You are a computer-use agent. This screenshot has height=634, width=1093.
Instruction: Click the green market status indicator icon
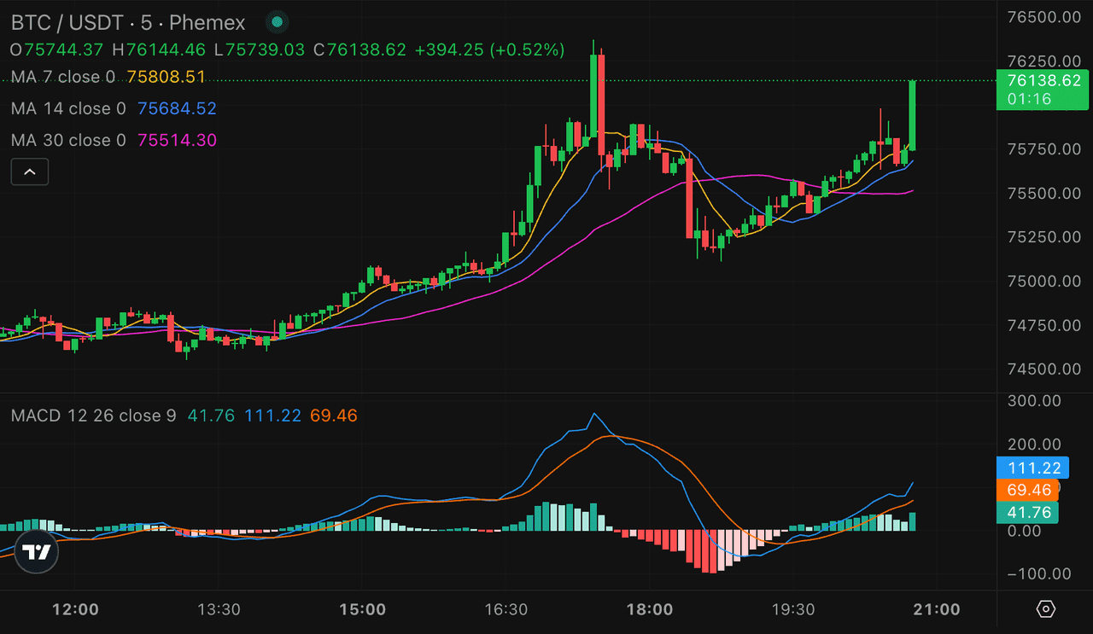pos(276,23)
